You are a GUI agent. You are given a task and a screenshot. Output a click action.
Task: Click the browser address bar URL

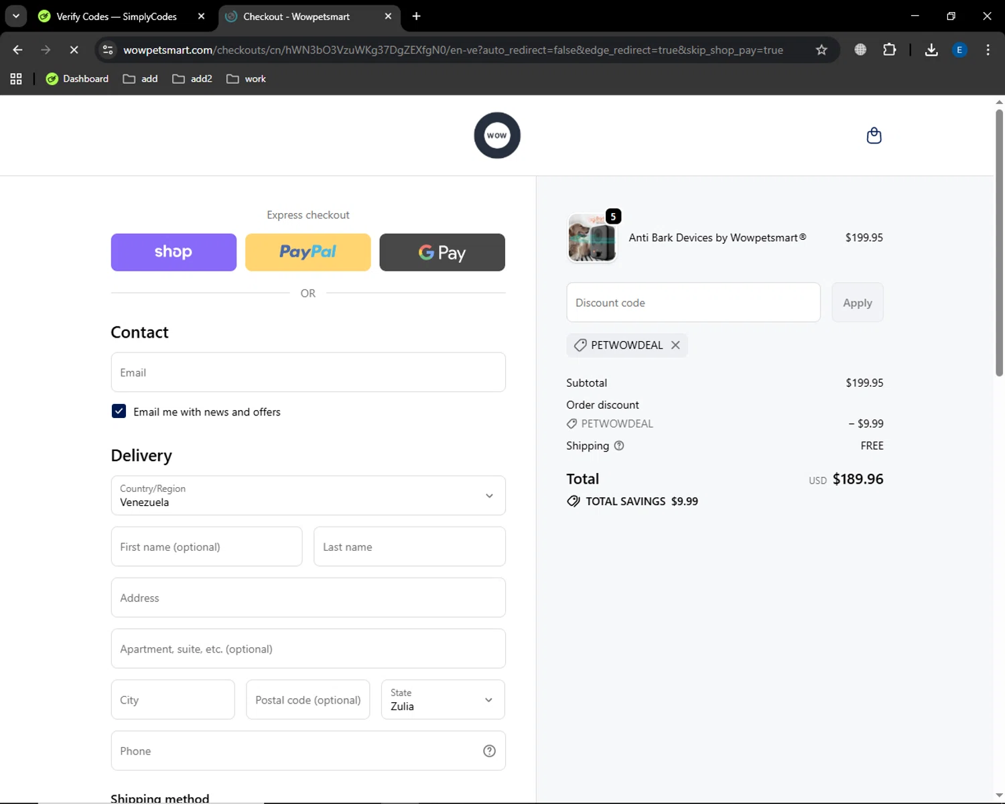[453, 50]
